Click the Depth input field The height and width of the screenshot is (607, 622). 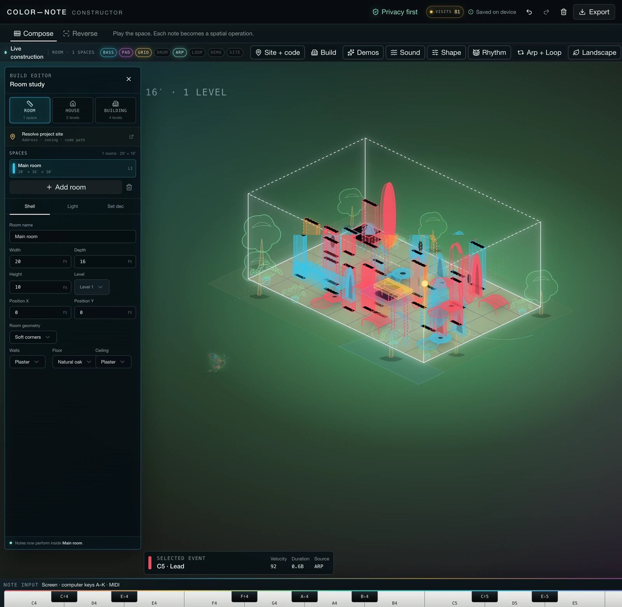pyautogui.click(x=105, y=262)
